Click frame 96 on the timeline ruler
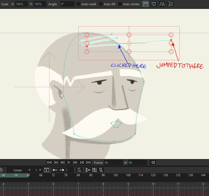209x196 pixels. point(103,175)
